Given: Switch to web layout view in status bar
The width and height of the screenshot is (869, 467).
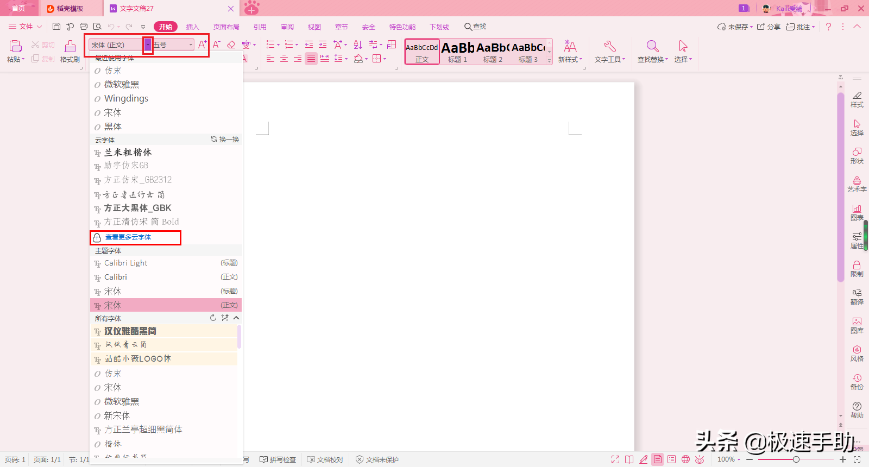Looking at the screenshot, I should point(686,459).
